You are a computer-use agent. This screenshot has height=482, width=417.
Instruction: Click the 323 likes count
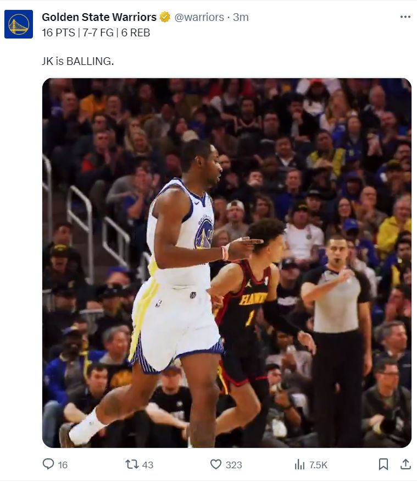click(x=234, y=465)
